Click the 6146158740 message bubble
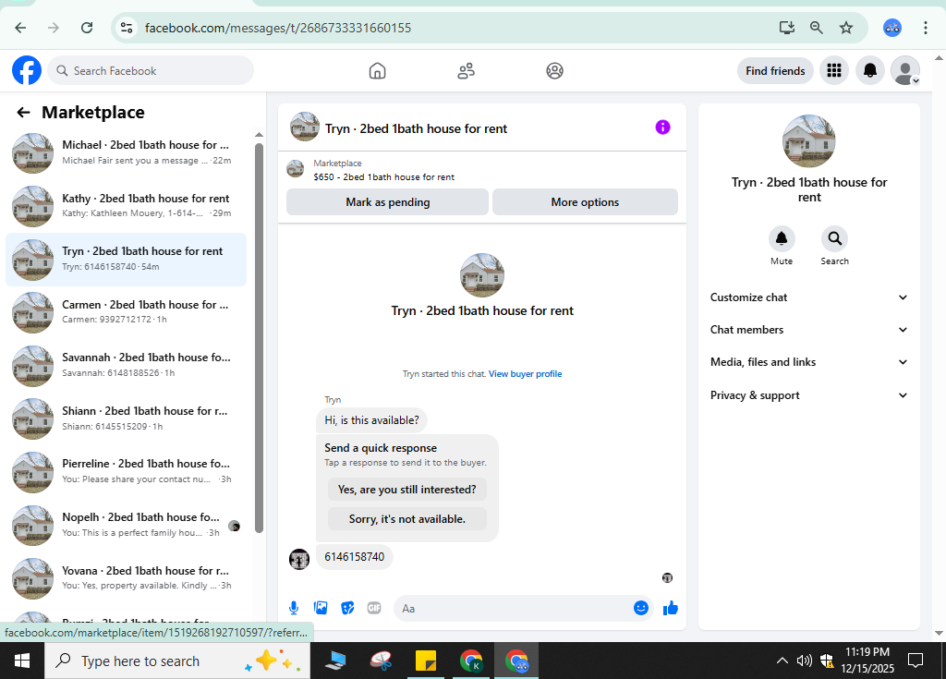This screenshot has height=679, width=946. coord(354,556)
